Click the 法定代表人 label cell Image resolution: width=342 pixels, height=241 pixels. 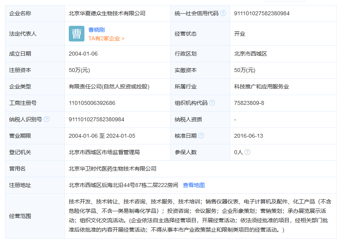(x=35, y=34)
